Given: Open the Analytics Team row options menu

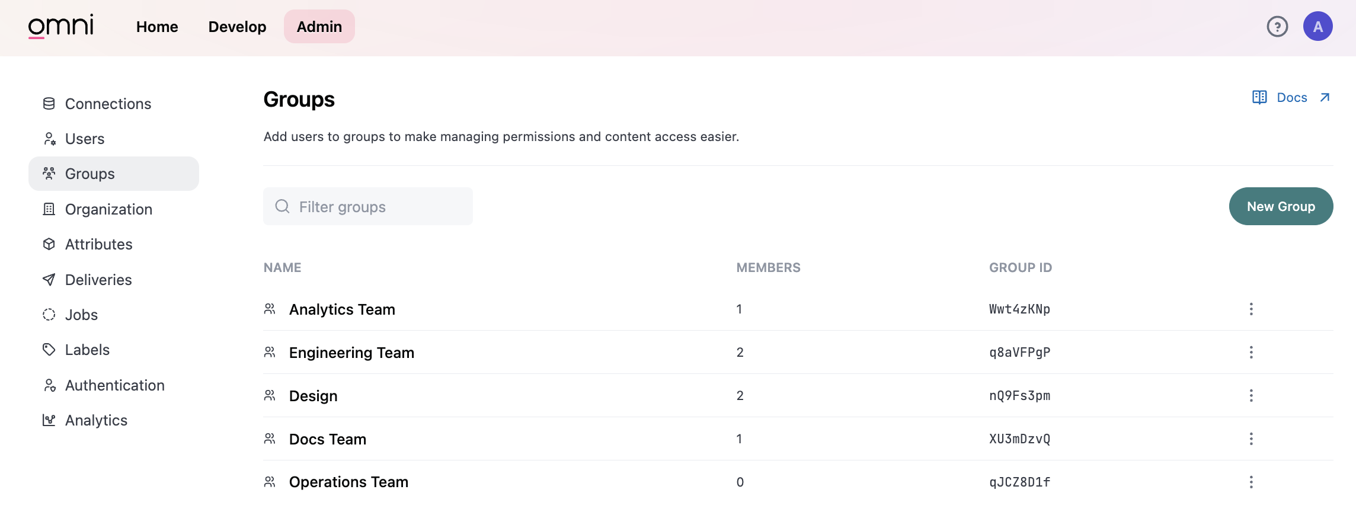Looking at the screenshot, I should [1251, 309].
